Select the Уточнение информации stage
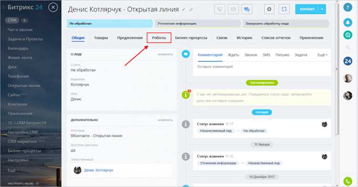 click(x=198, y=24)
